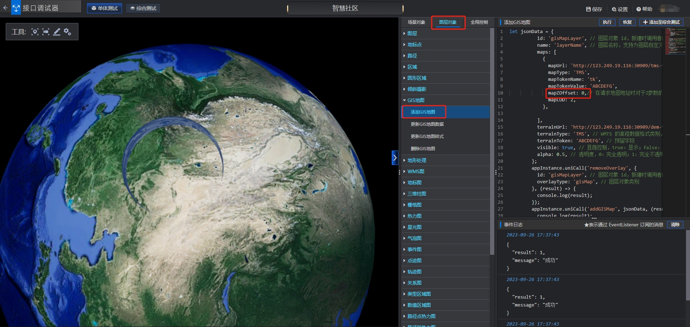690x327 pixels.
Task: Click the first log timestamp 17:37:43
Action: pyautogui.click(x=533, y=235)
